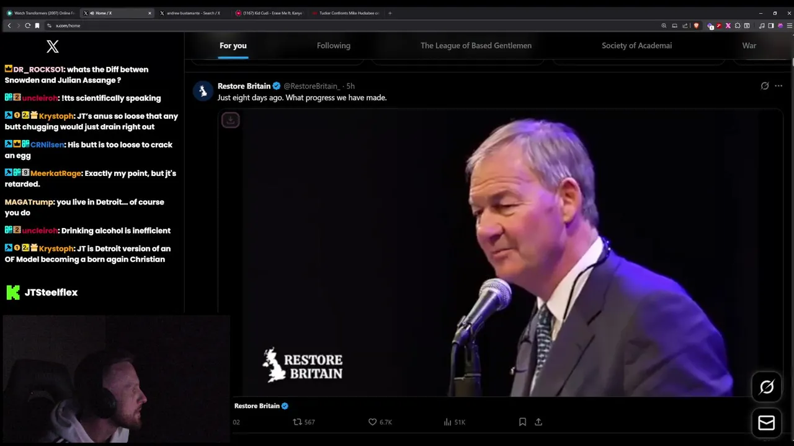The width and height of the screenshot is (794, 446).
Task: Click the Kick logo next to JTSteelflex
Action: click(13, 292)
